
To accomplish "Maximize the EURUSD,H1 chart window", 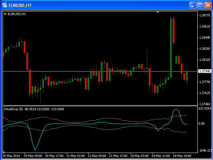I will tap(200, 5).
